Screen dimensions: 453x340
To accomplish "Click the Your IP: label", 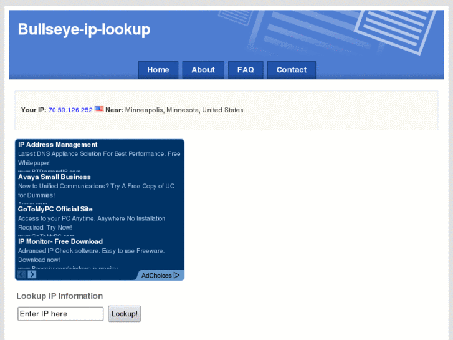I will pyautogui.click(x=34, y=110).
